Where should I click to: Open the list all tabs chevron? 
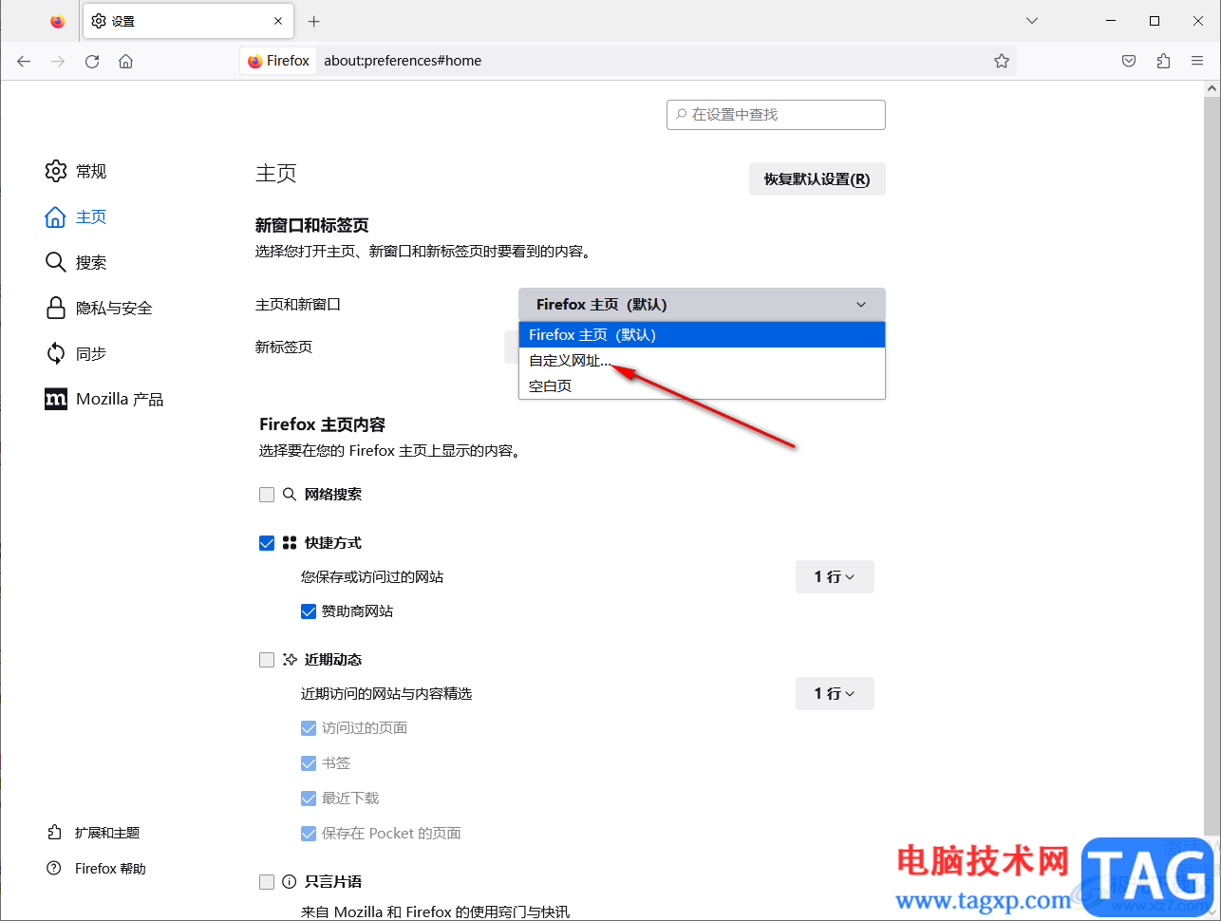[x=1032, y=21]
